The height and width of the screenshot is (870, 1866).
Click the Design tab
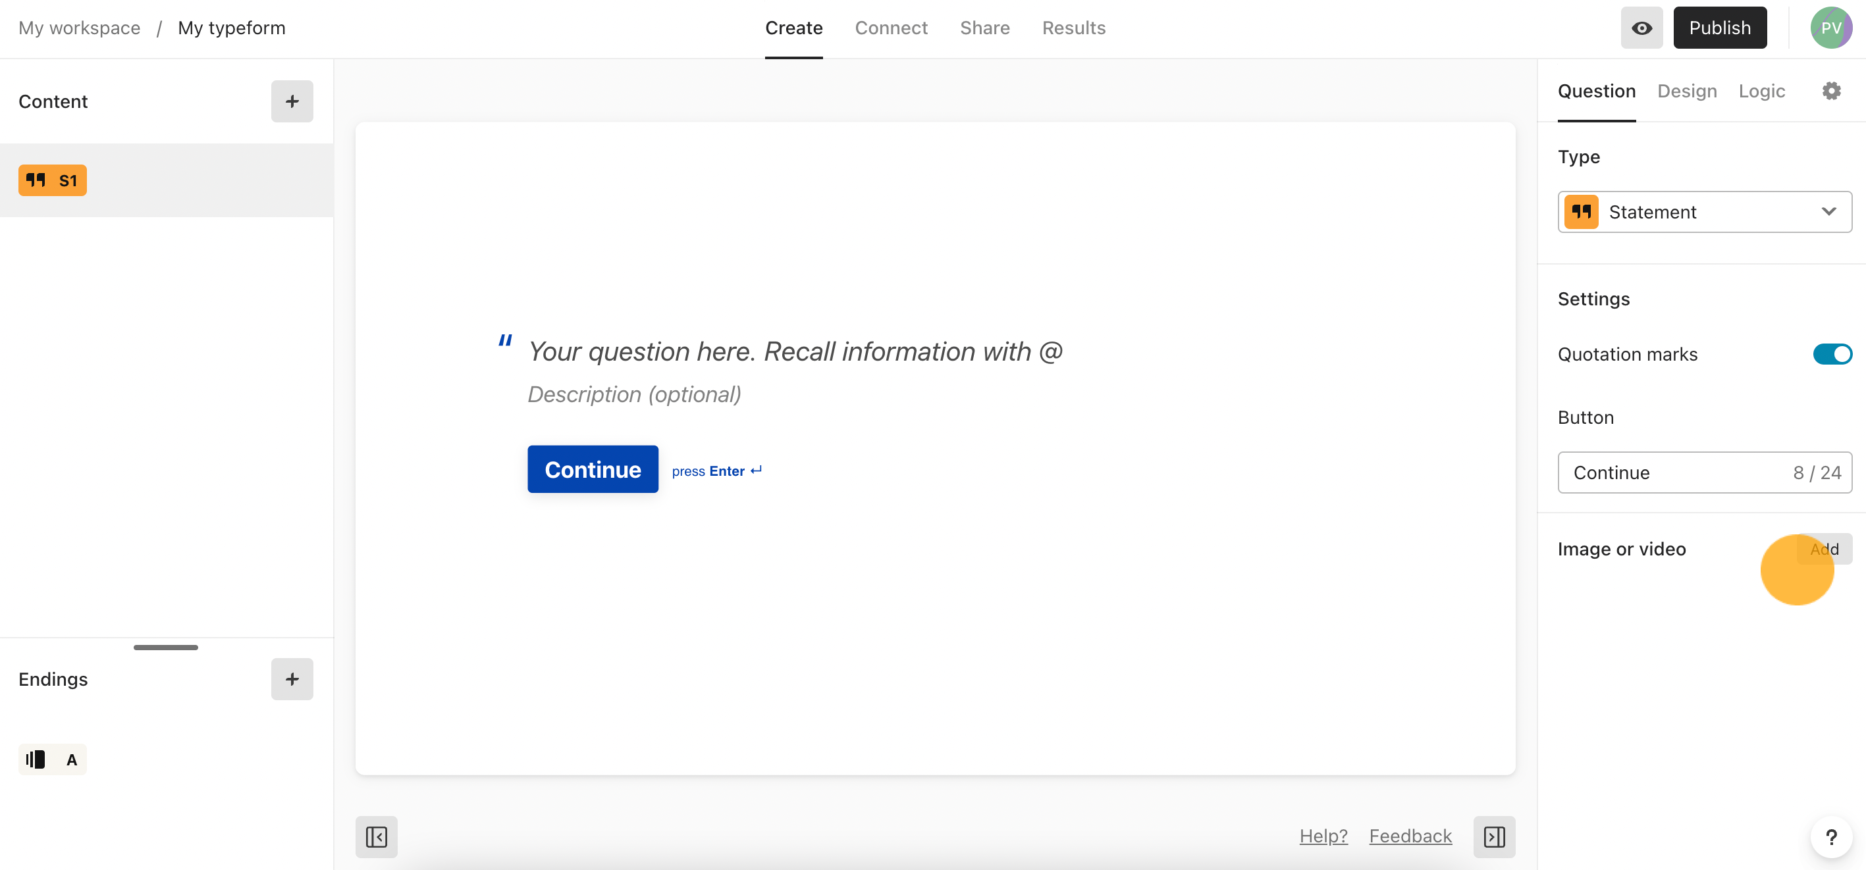point(1689,90)
